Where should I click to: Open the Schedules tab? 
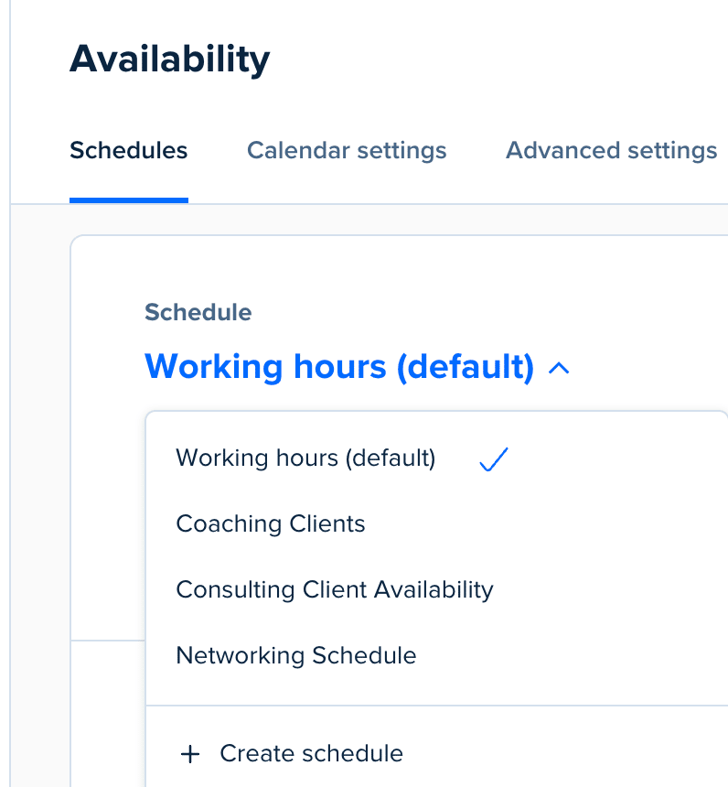point(129,150)
